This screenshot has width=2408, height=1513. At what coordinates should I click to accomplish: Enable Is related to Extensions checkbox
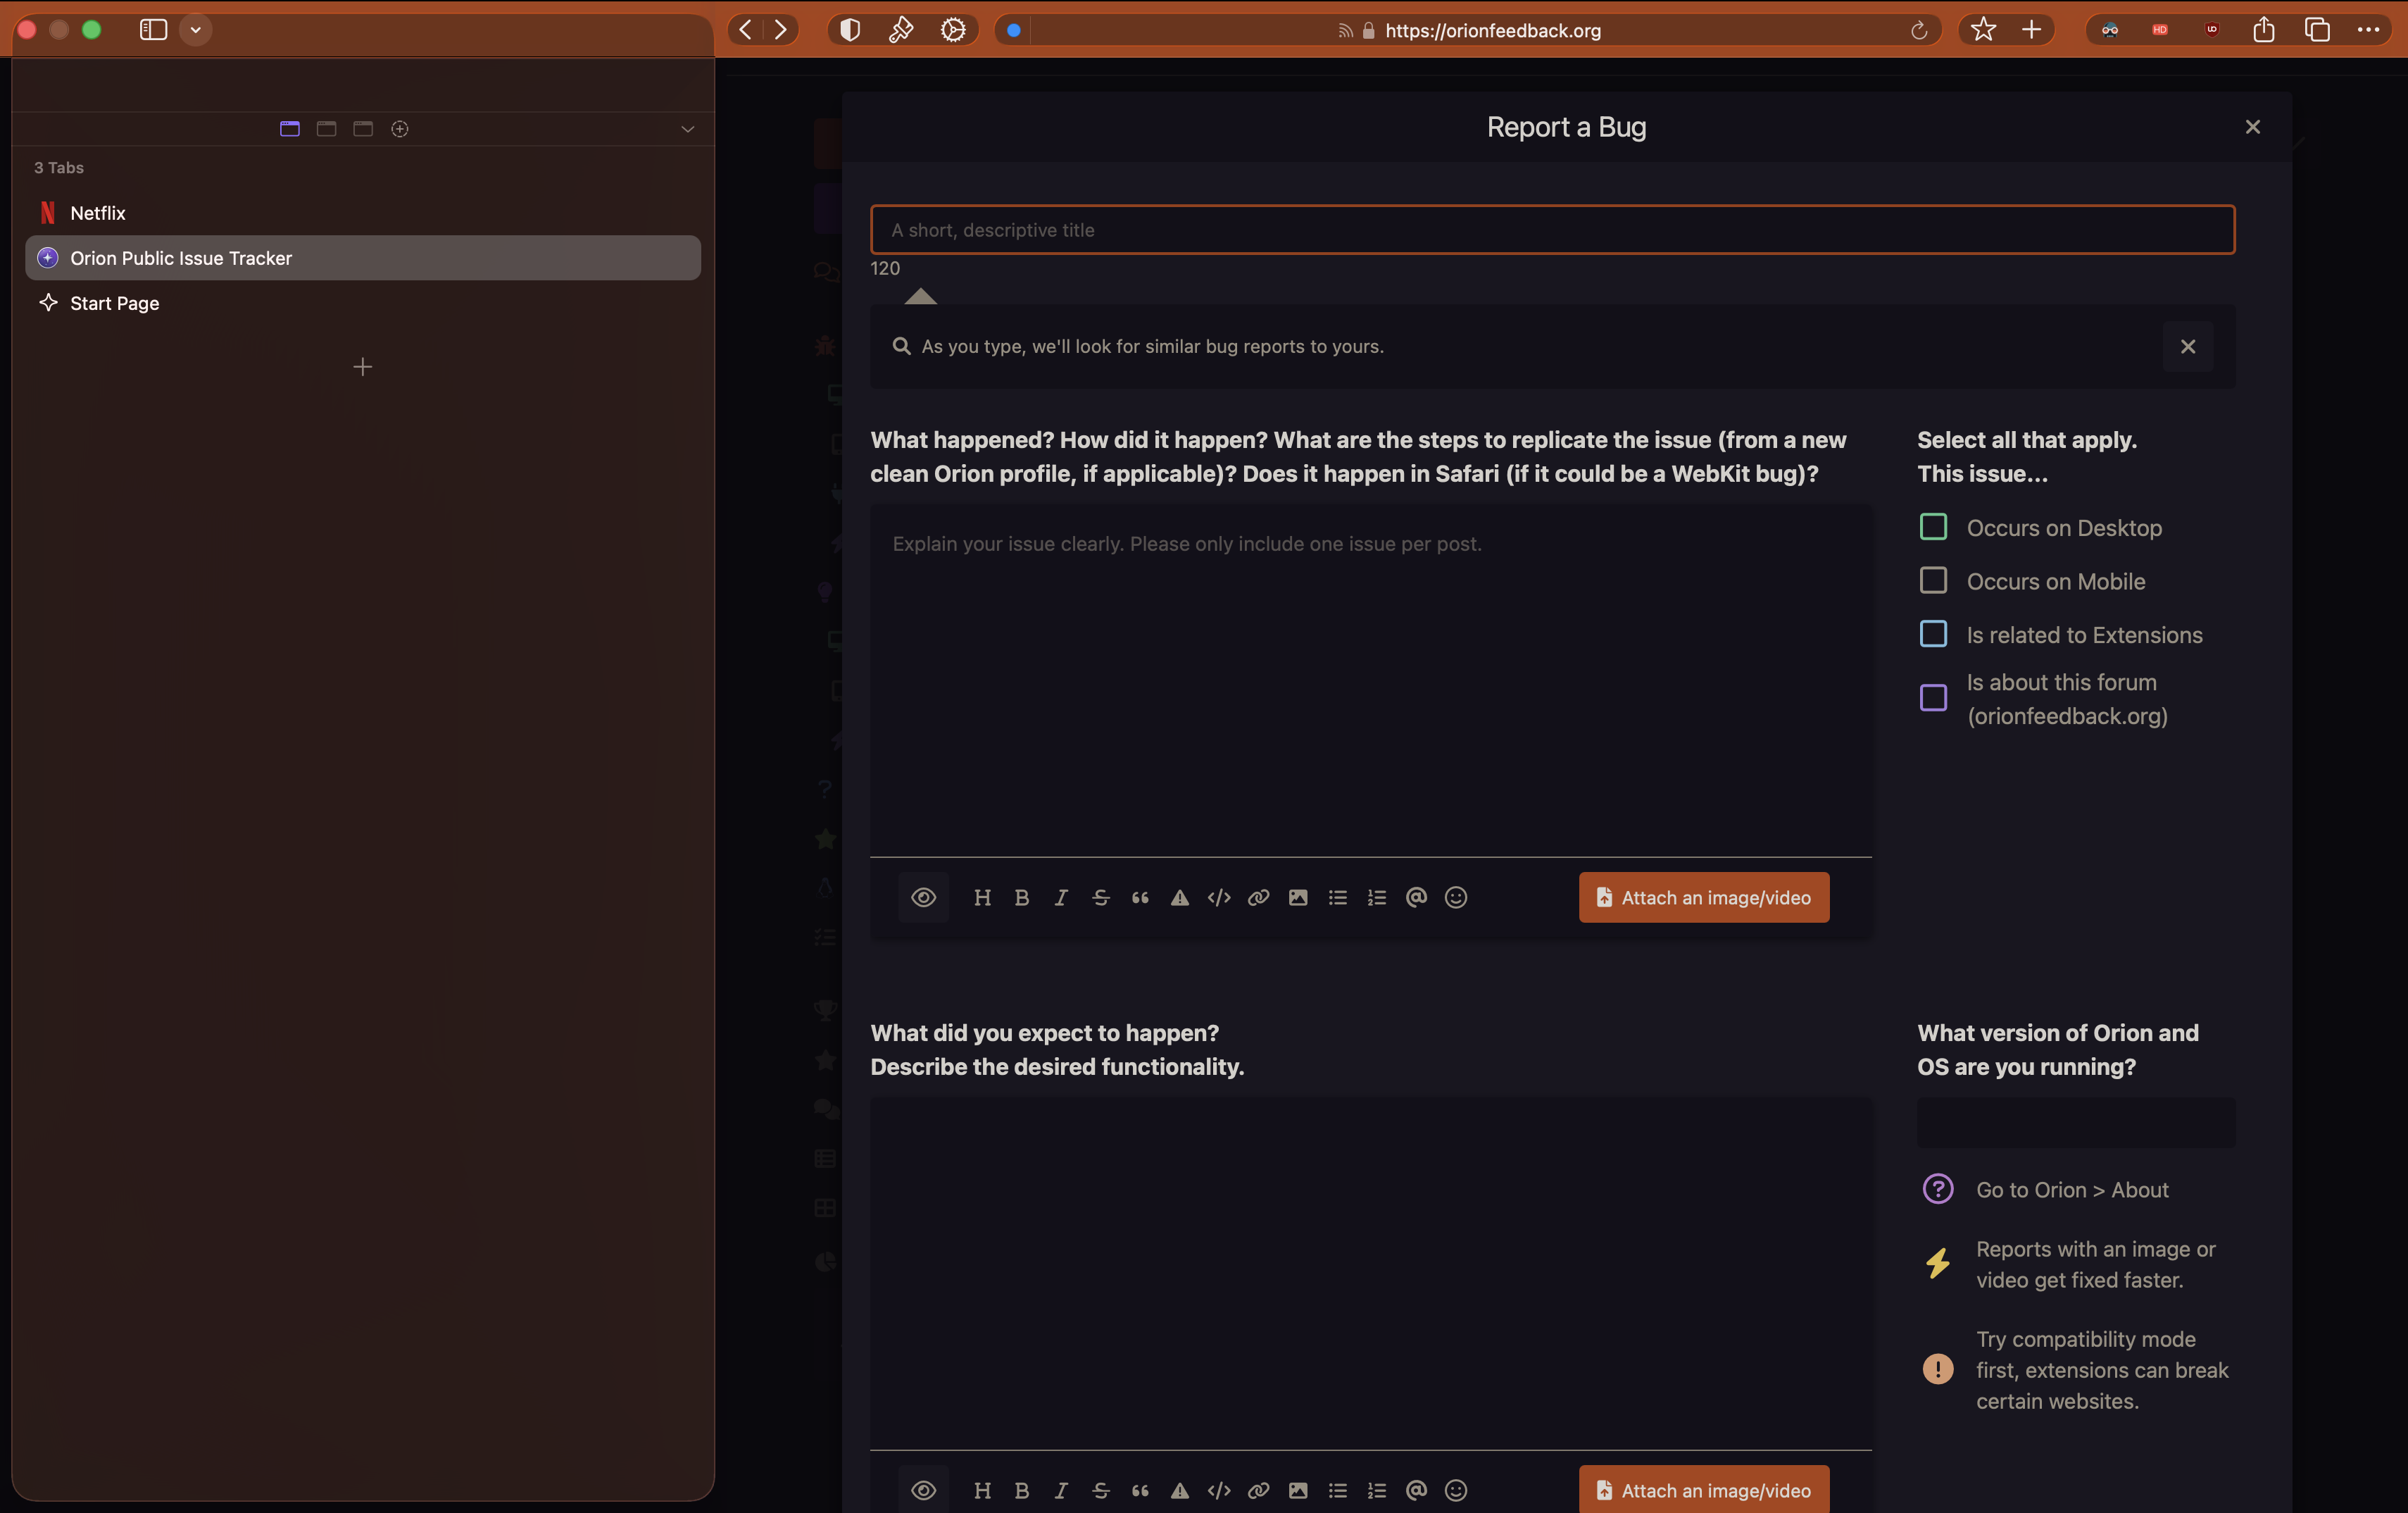click(x=1933, y=635)
